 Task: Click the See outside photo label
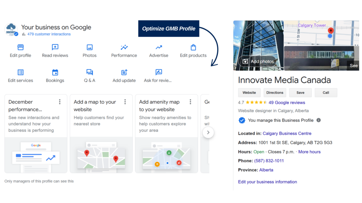(353, 66)
